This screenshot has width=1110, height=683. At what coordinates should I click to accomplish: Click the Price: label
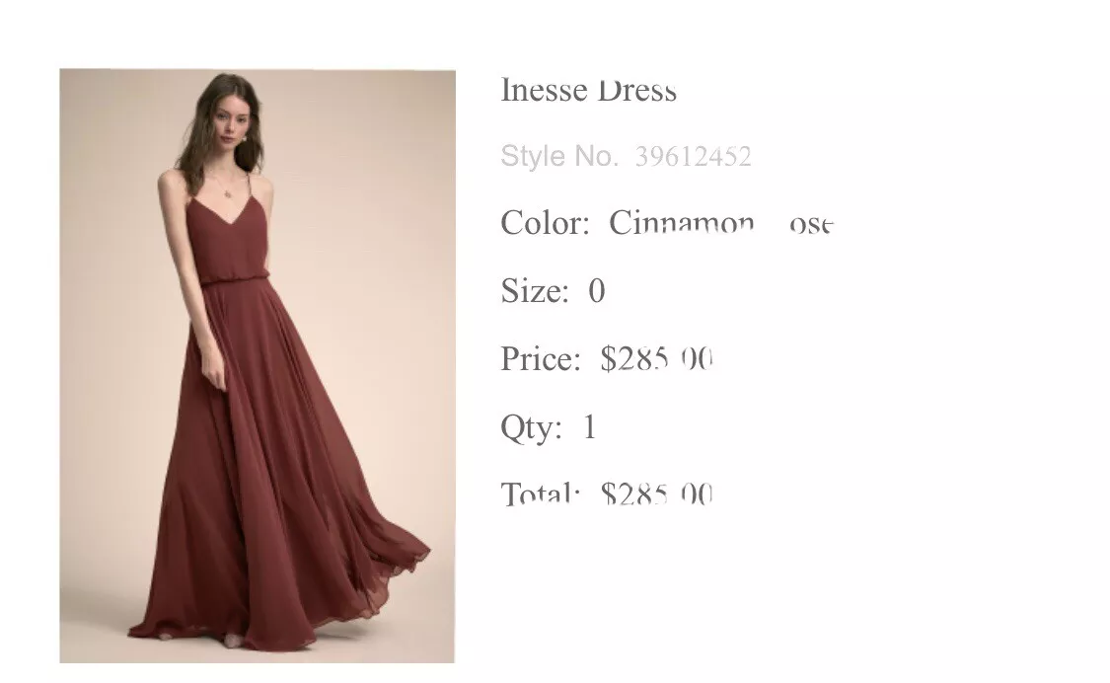click(x=541, y=358)
